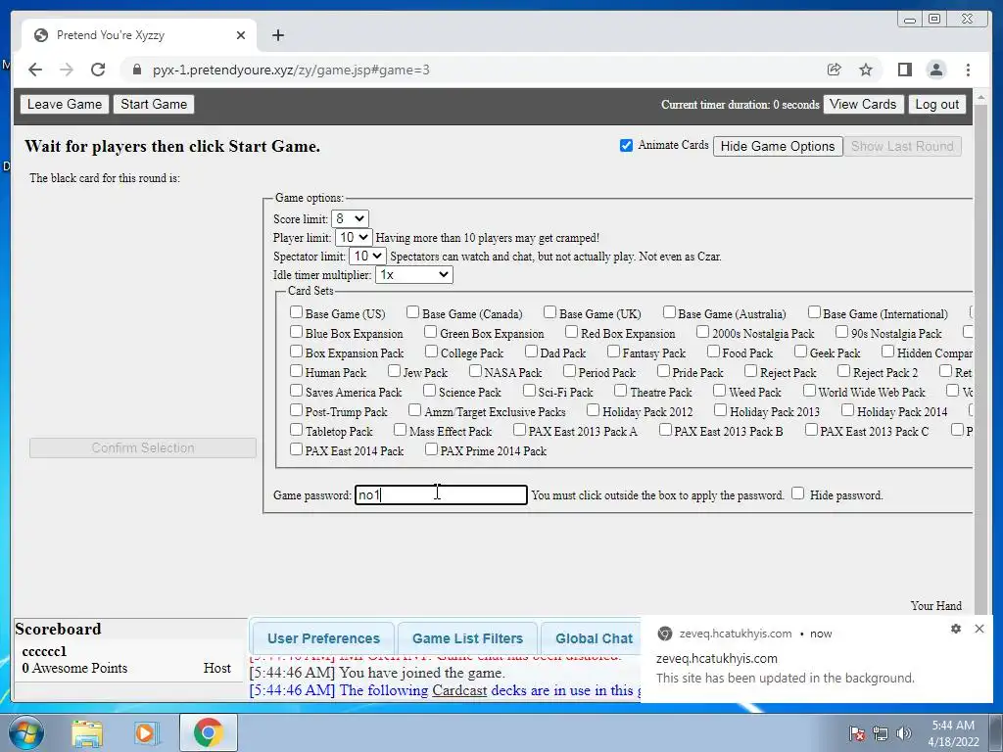Open the Windows Start menu
The height and width of the screenshot is (752, 1003).
click(x=25, y=732)
